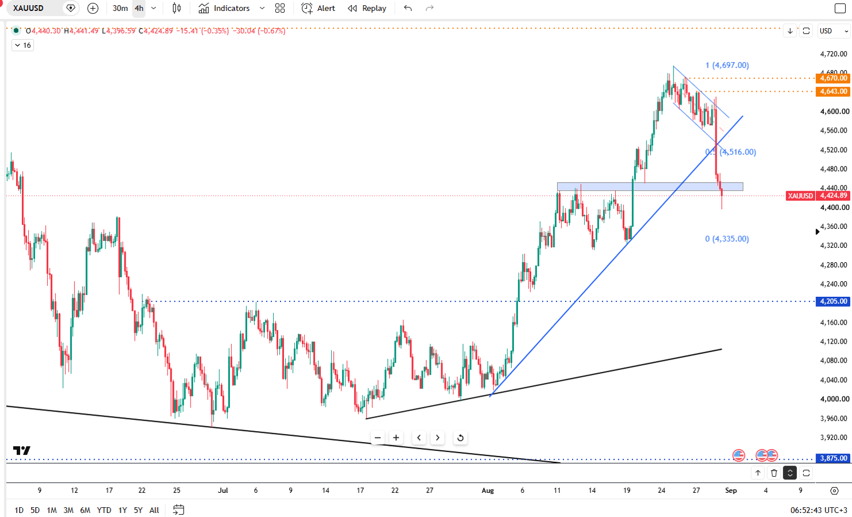Screen dimensions: 852x517
Task: Click the Aug label on the time axis
Action: (x=488, y=490)
